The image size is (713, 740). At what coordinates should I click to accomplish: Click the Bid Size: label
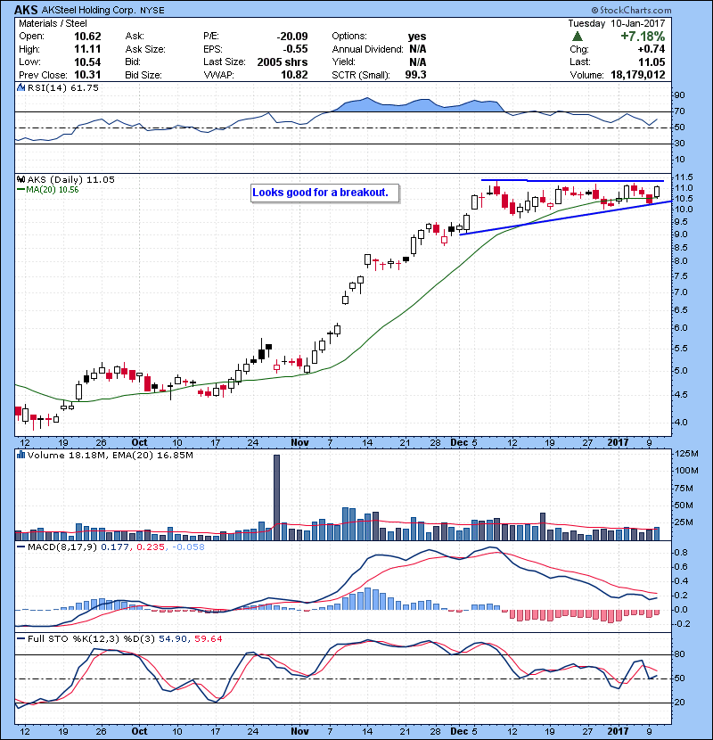pyautogui.click(x=143, y=75)
